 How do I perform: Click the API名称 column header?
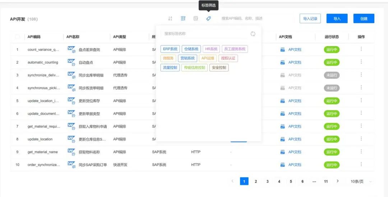point(73,37)
